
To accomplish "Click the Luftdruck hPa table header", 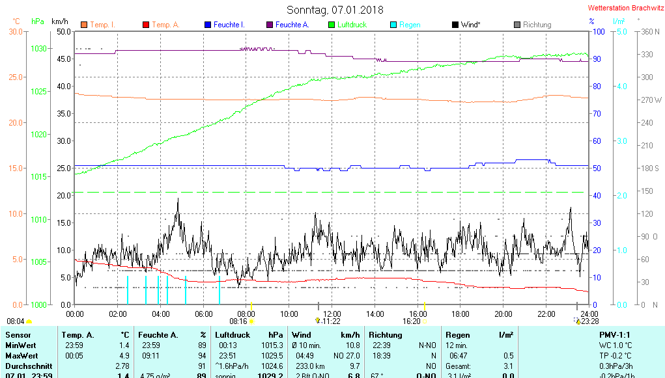I will tap(249, 334).
